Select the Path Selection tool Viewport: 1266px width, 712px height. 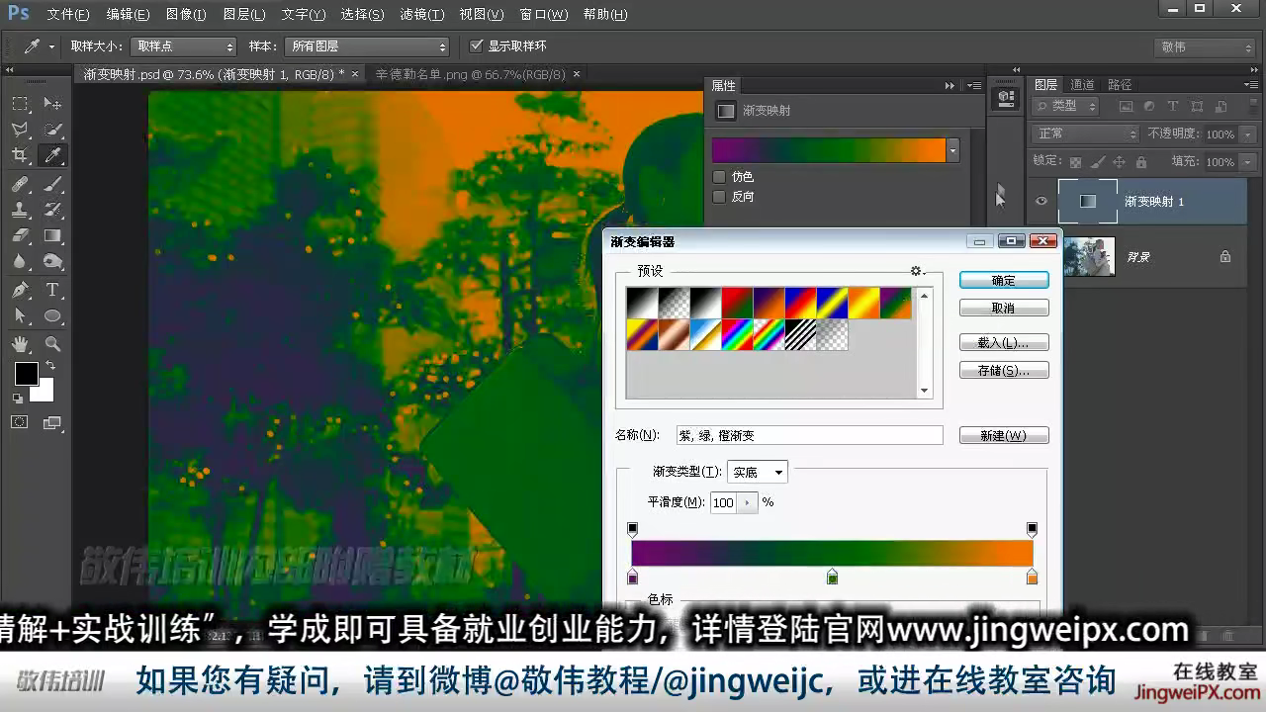tap(20, 315)
